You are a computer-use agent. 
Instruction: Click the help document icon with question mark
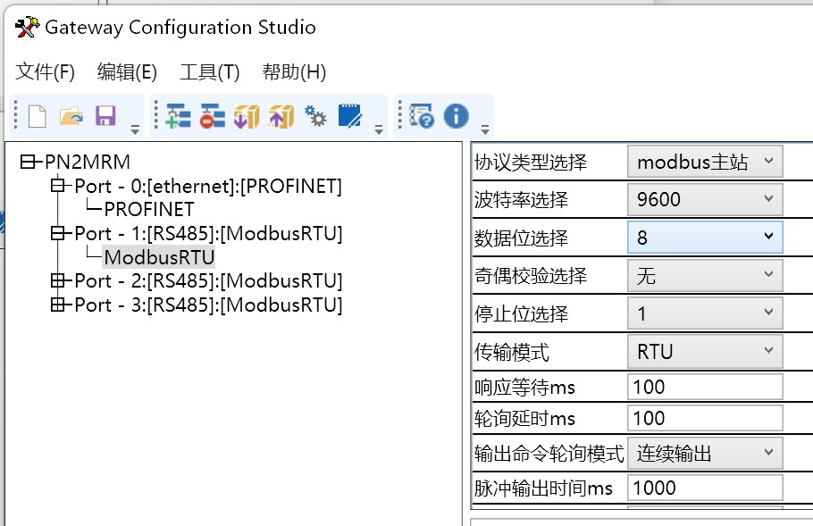tap(422, 116)
